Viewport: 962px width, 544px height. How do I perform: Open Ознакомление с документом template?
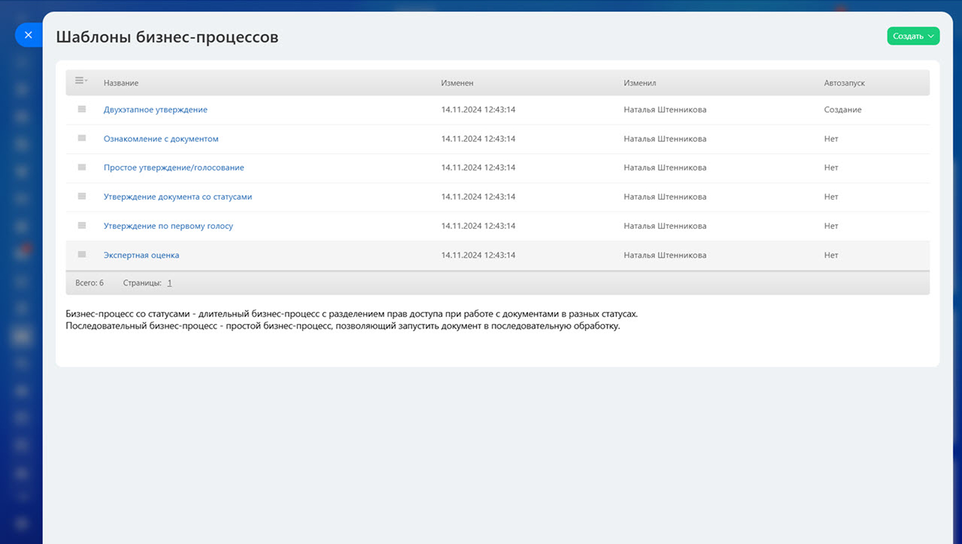click(161, 139)
